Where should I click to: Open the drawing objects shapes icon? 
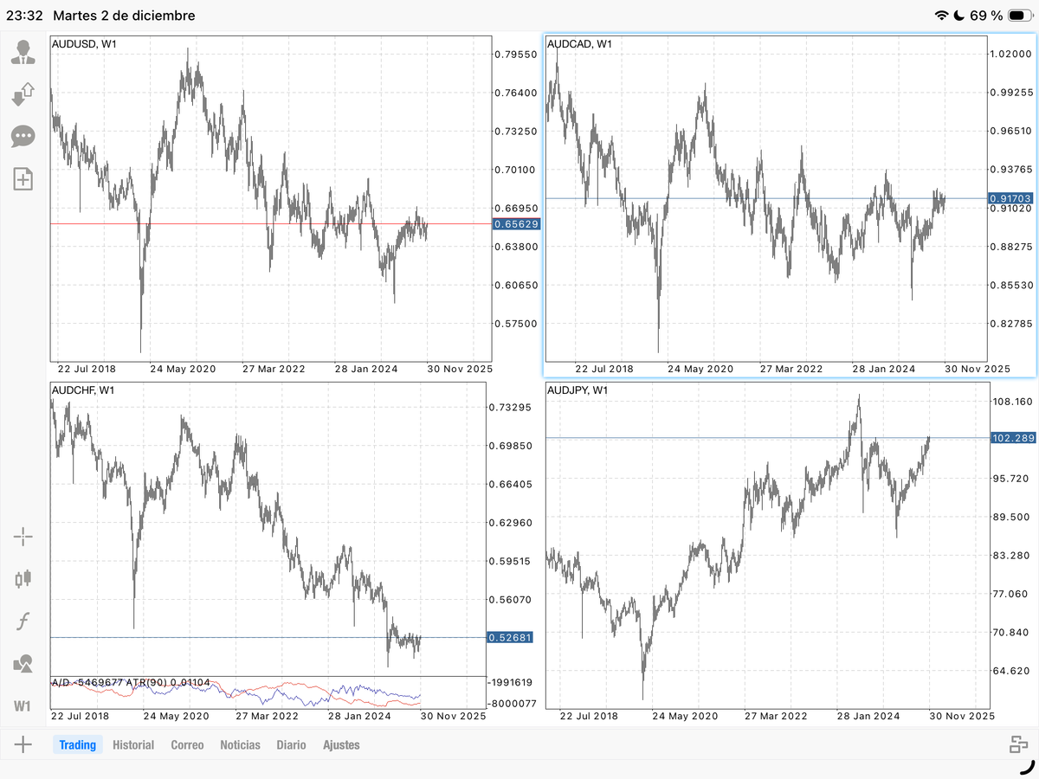23,664
